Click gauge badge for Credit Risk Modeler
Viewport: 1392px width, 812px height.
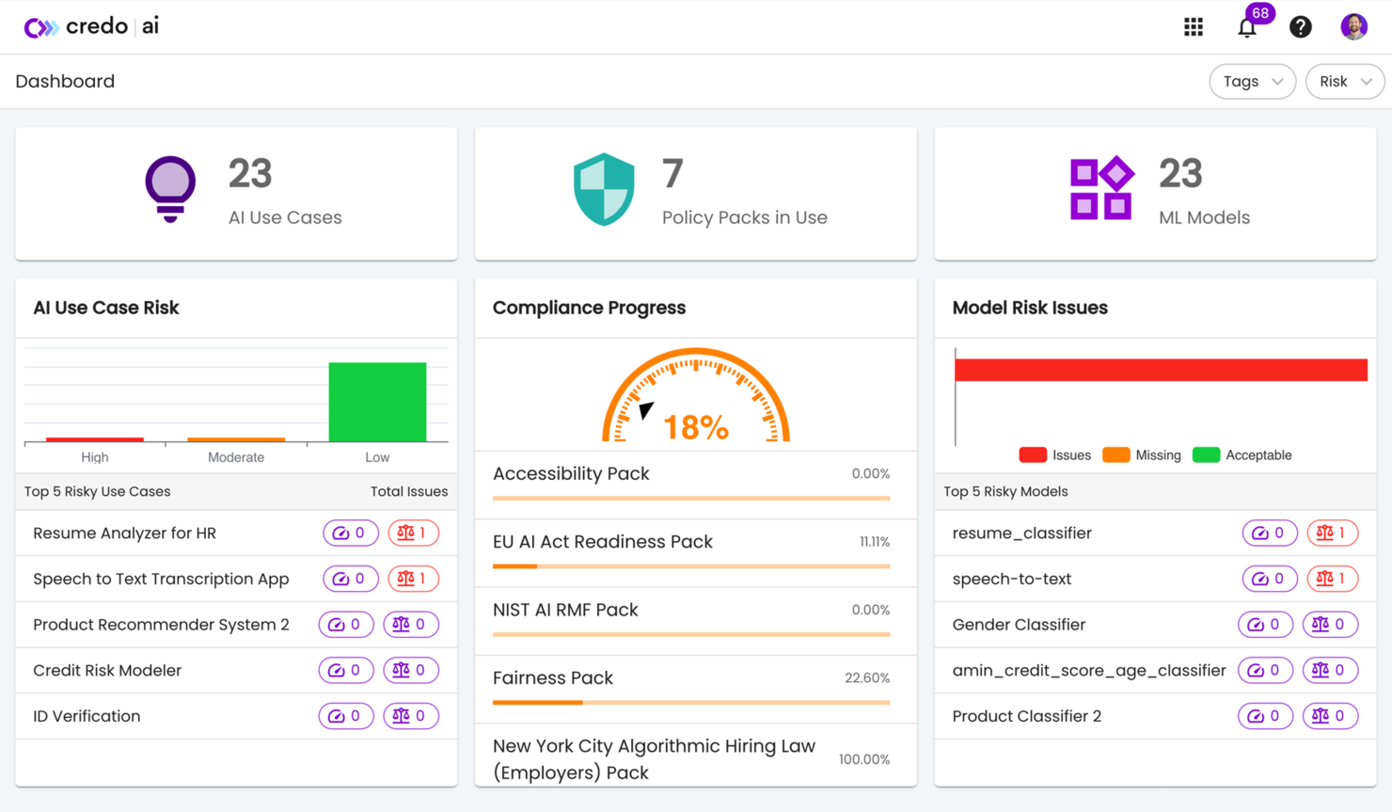[346, 671]
